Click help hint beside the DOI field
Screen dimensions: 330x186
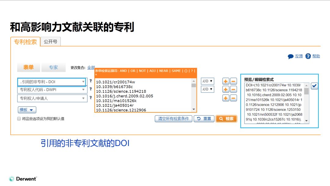click(x=91, y=81)
